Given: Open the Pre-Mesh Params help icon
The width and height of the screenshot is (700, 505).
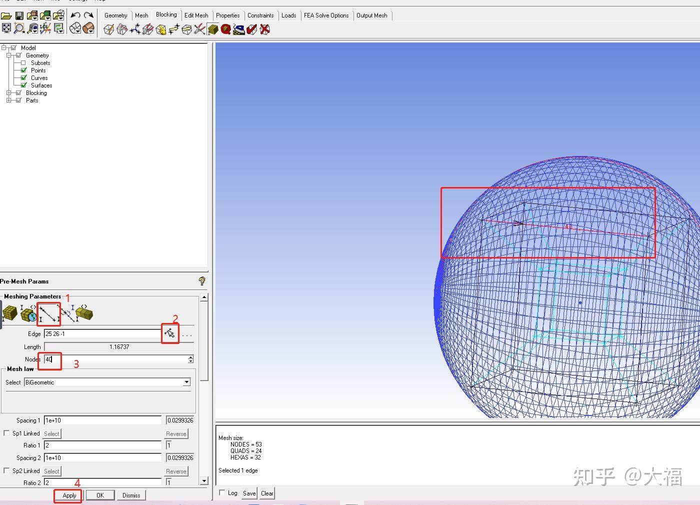Looking at the screenshot, I should [201, 281].
